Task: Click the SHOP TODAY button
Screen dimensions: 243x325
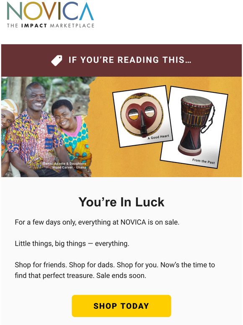Action: coord(121,306)
